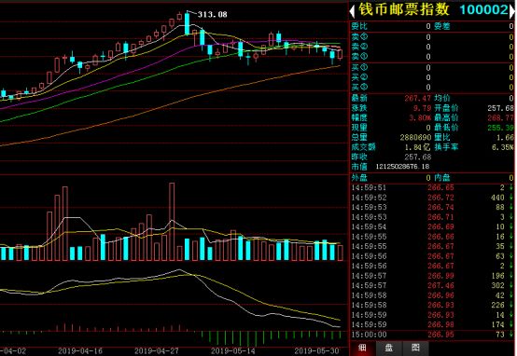Go to next index using right arrow
The width and height of the screenshot is (517, 356).
[512, 11]
